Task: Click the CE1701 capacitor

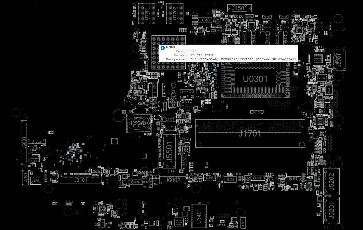Action: (x=257, y=112)
